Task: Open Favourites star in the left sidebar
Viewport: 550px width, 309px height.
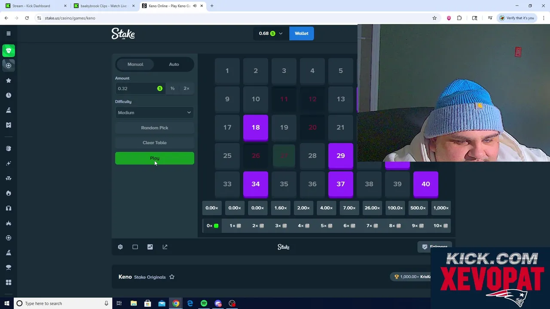Action: click(8, 80)
